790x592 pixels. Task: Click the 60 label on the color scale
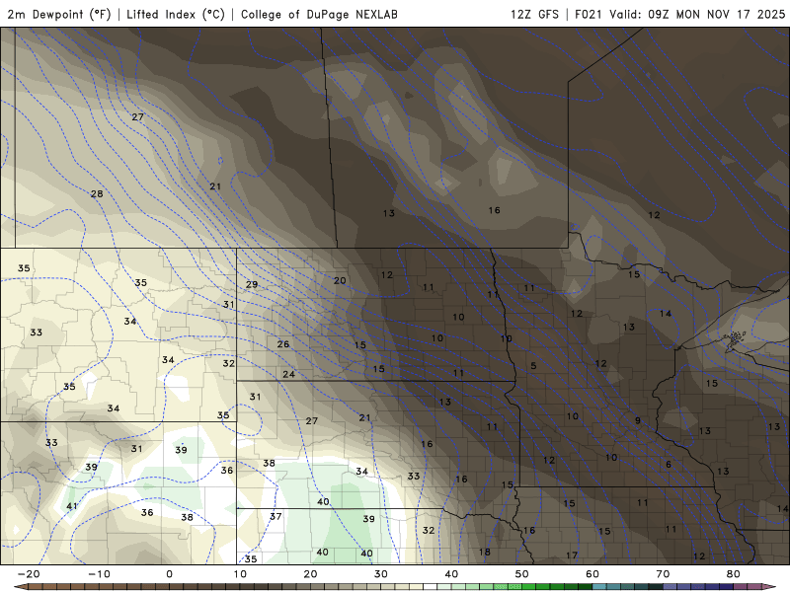[x=592, y=574]
